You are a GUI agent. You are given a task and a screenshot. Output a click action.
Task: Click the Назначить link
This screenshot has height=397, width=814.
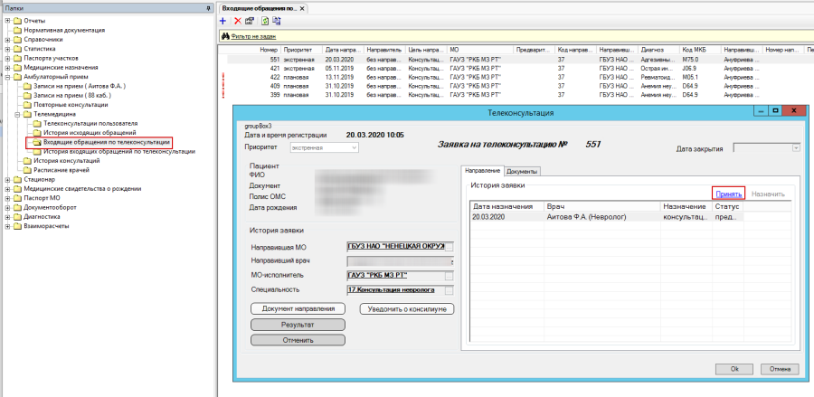pos(768,194)
